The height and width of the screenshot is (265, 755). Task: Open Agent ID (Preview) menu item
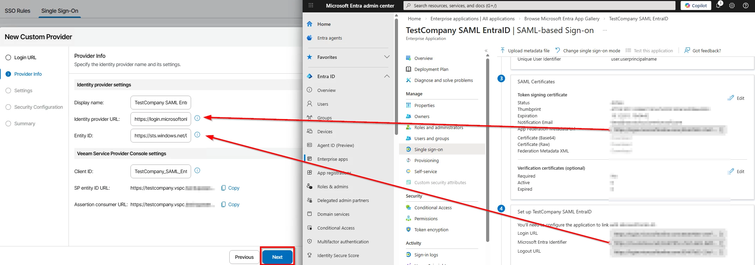point(335,145)
